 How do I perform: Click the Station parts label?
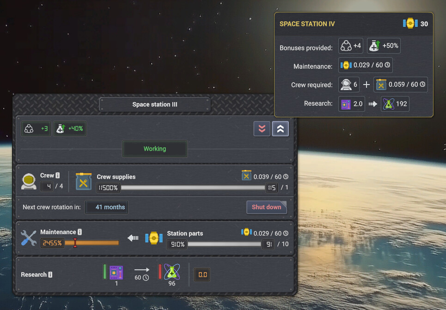tap(185, 233)
